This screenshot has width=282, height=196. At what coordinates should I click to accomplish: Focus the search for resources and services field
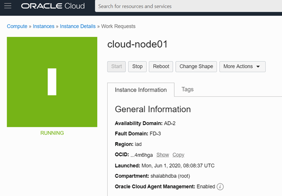pos(187,7)
